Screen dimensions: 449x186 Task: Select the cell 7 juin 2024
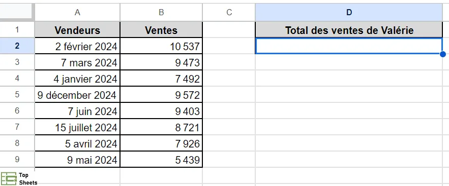tap(77, 110)
